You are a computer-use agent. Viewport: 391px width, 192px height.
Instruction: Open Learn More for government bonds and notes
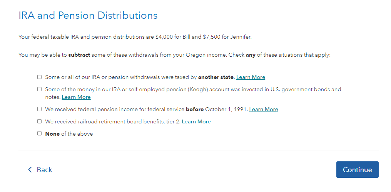[x=76, y=97]
